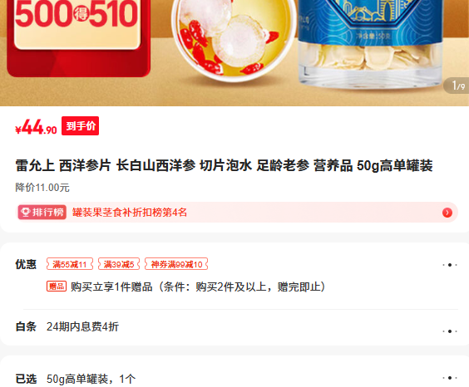
Task: Expand 已选 row three-dot options
Action: click(x=450, y=378)
